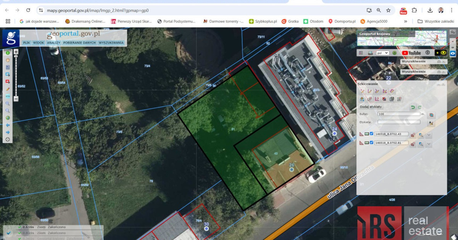Expand options for sketch 146518_8.0702.43

[x=429, y=135]
